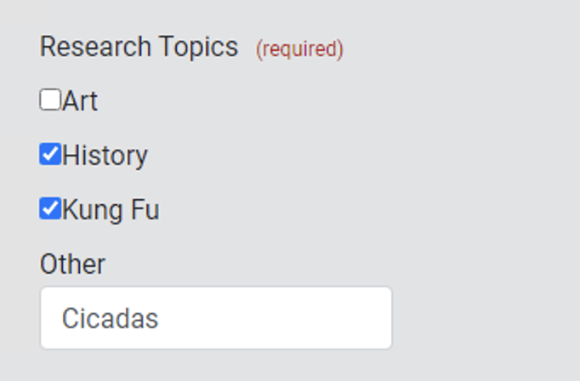The height and width of the screenshot is (381, 580).
Task: Deselect Kung Fu under Research Topics
Action: click(x=50, y=208)
